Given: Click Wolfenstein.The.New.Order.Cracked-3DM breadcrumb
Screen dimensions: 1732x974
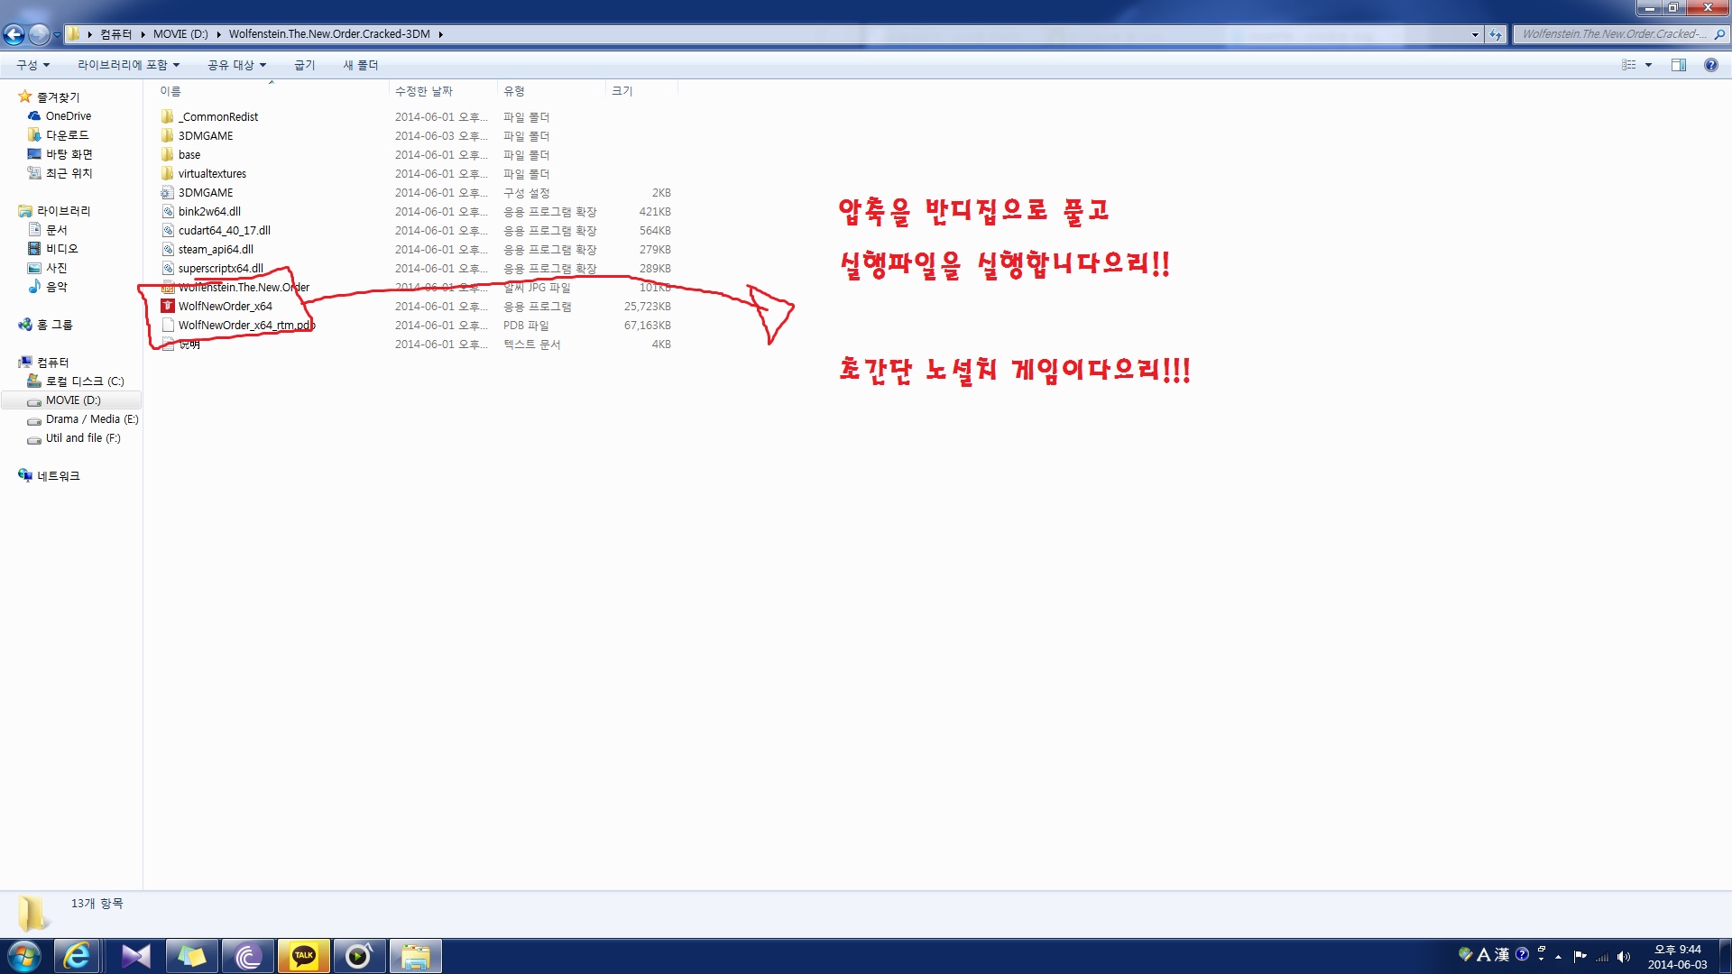Looking at the screenshot, I should click(329, 34).
